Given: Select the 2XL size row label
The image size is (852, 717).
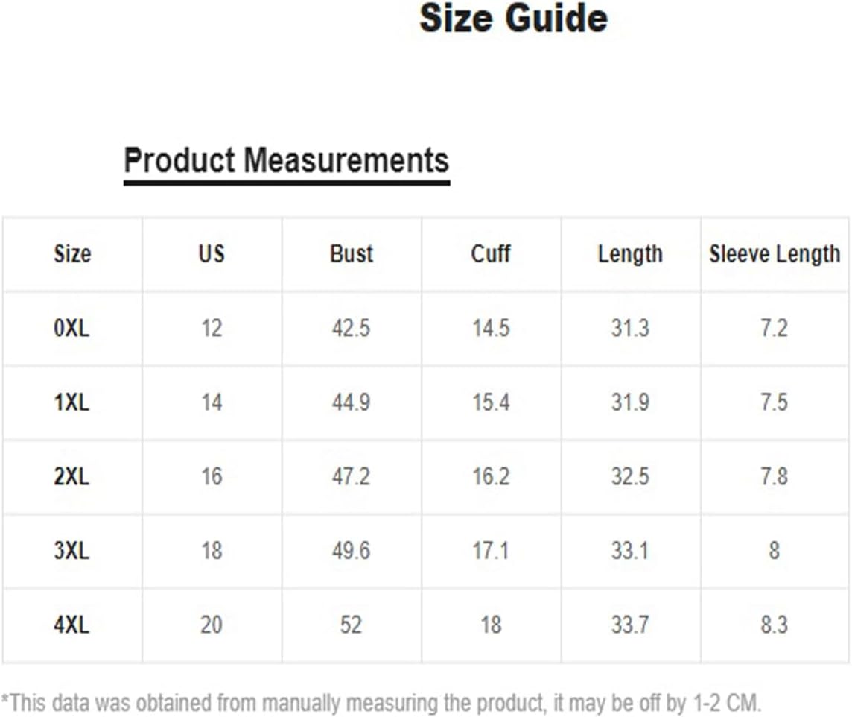Looking at the screenshot, I should coord(71,476).
